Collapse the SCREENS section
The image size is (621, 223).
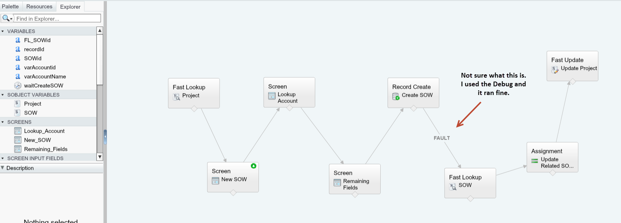tap(3, 122)
